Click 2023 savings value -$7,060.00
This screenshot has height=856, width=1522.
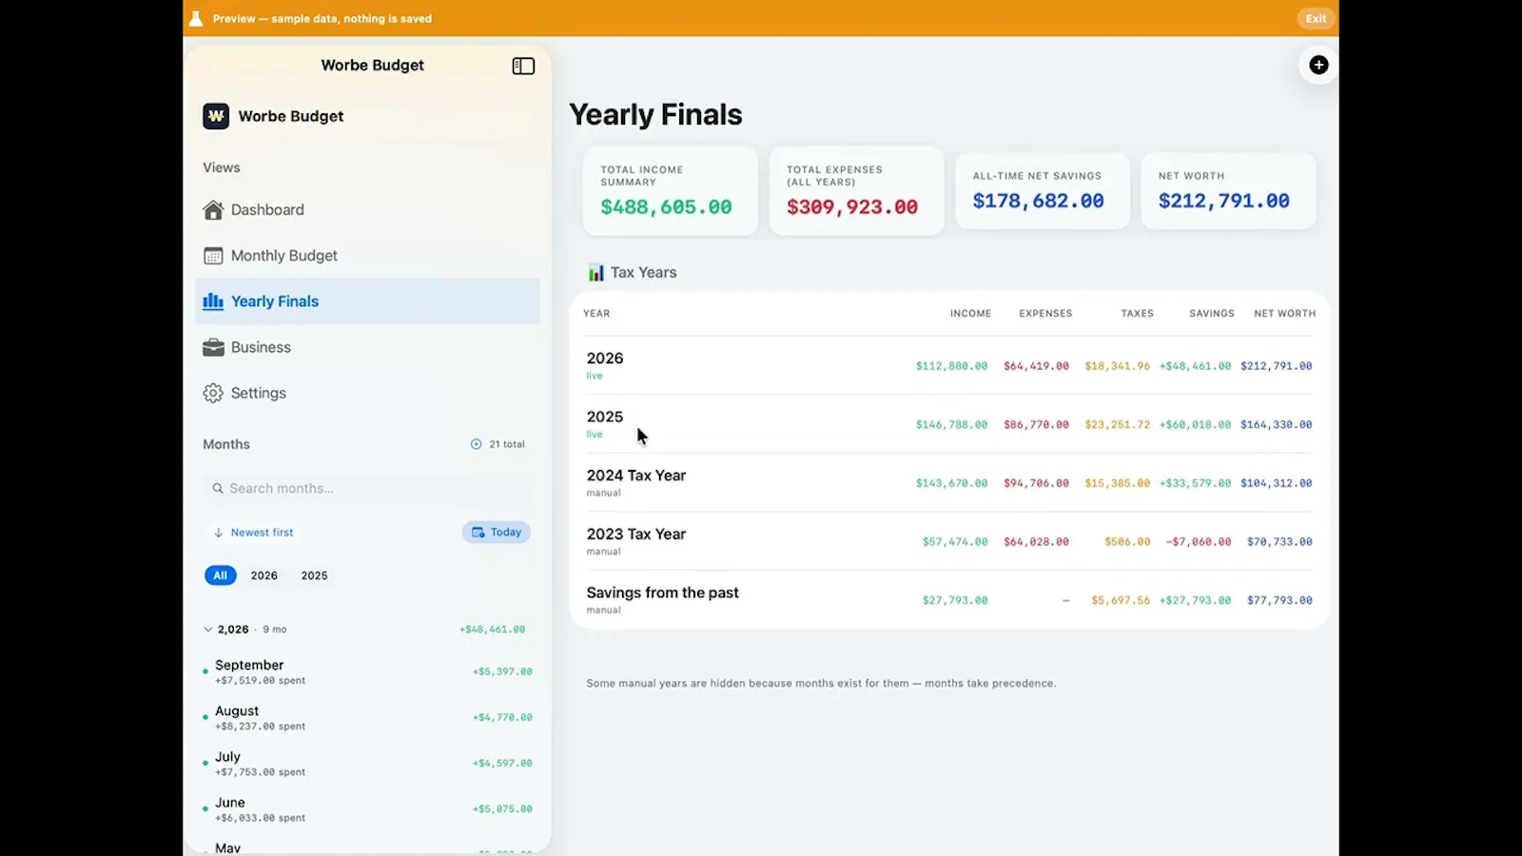(x=1198, y=542)
